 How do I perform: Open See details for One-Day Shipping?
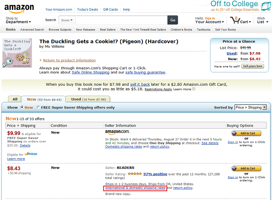210,143
